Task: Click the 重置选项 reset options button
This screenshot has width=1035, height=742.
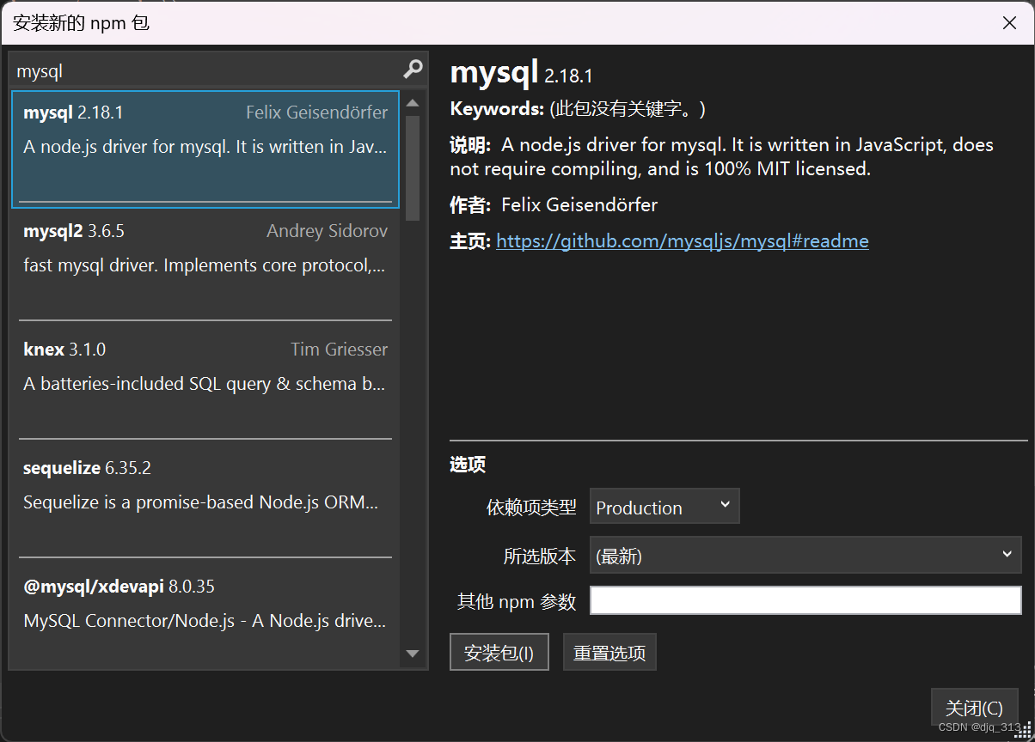Action: (609, 653)
